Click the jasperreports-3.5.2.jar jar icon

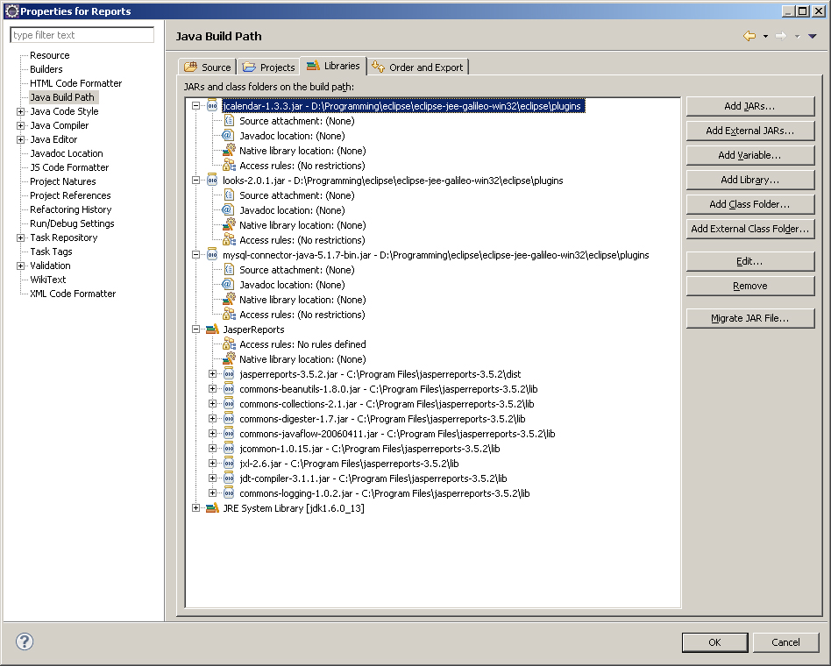[x=229, y=374]
